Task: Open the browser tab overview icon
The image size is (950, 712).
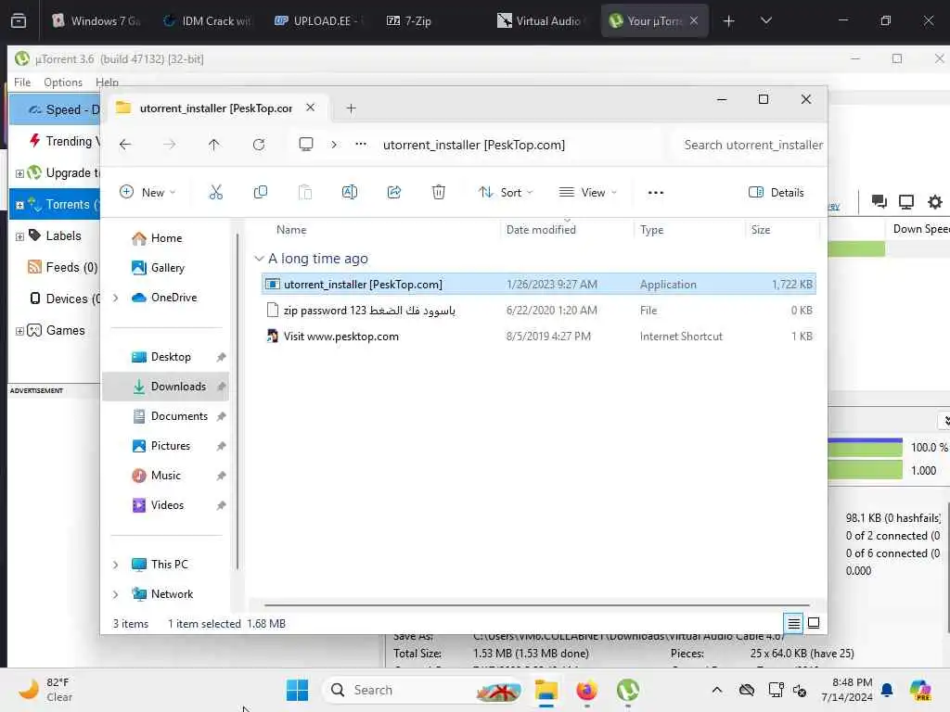Action: pyautogui.click(x=19, y=20)
